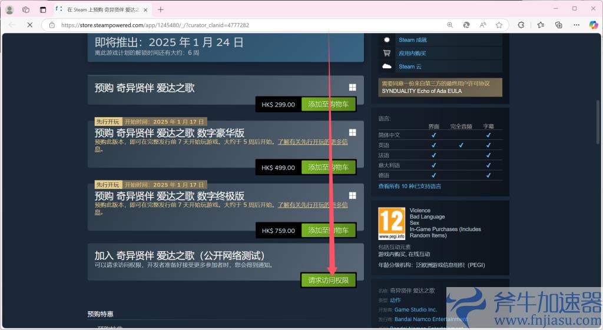Click the 意大利语 language row

[440, 165]
